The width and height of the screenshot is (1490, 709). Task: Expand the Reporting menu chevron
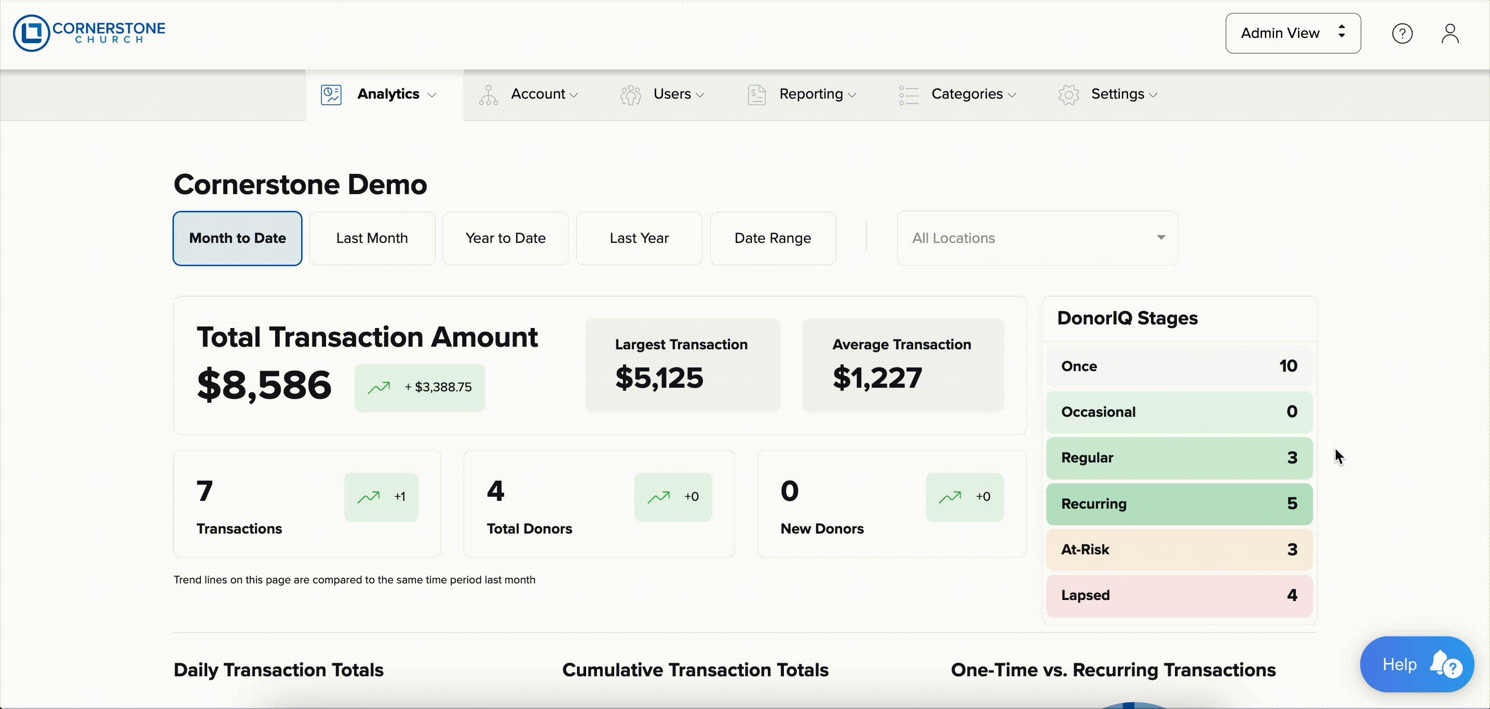(852, 96)
